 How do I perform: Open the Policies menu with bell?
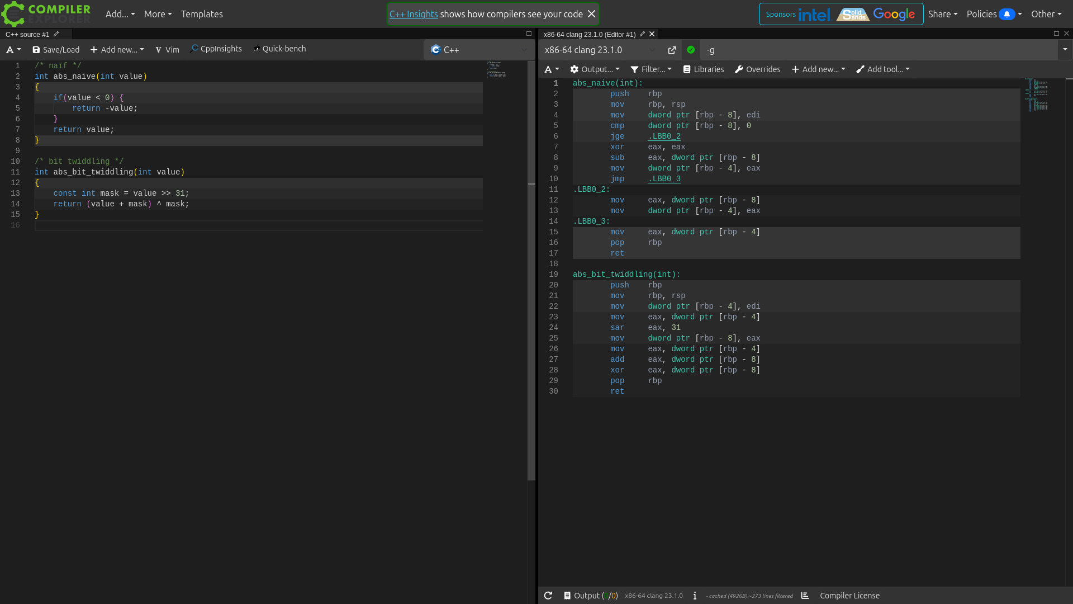point(994,14)
